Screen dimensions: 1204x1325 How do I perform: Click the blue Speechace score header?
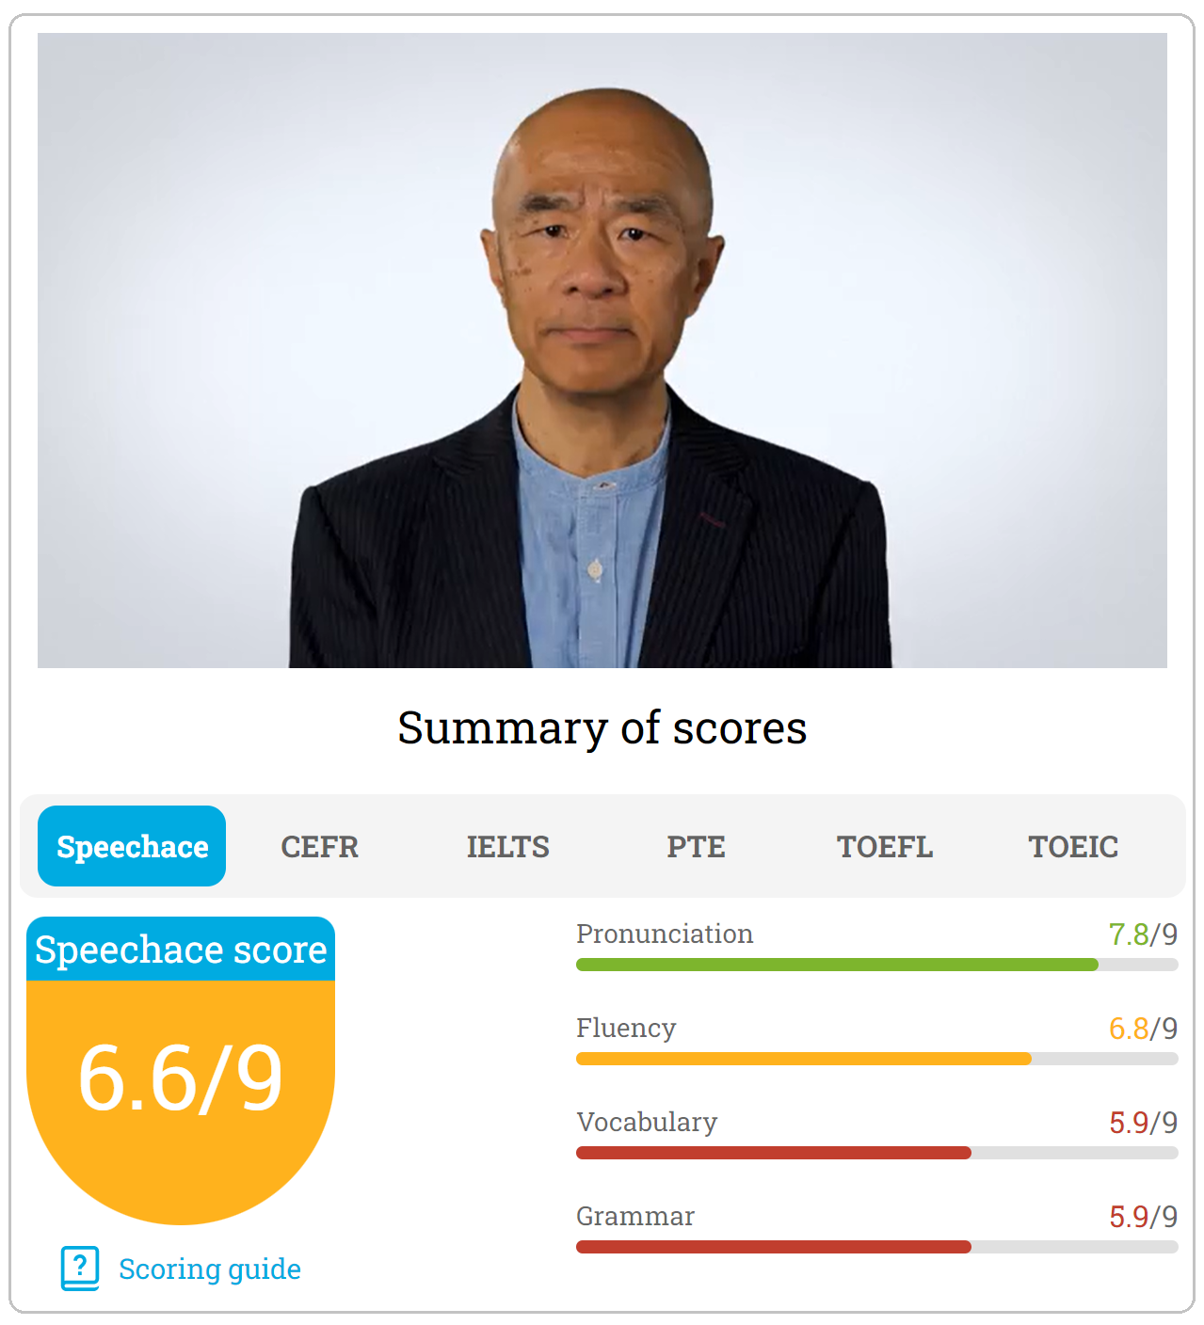pos(181,950)
